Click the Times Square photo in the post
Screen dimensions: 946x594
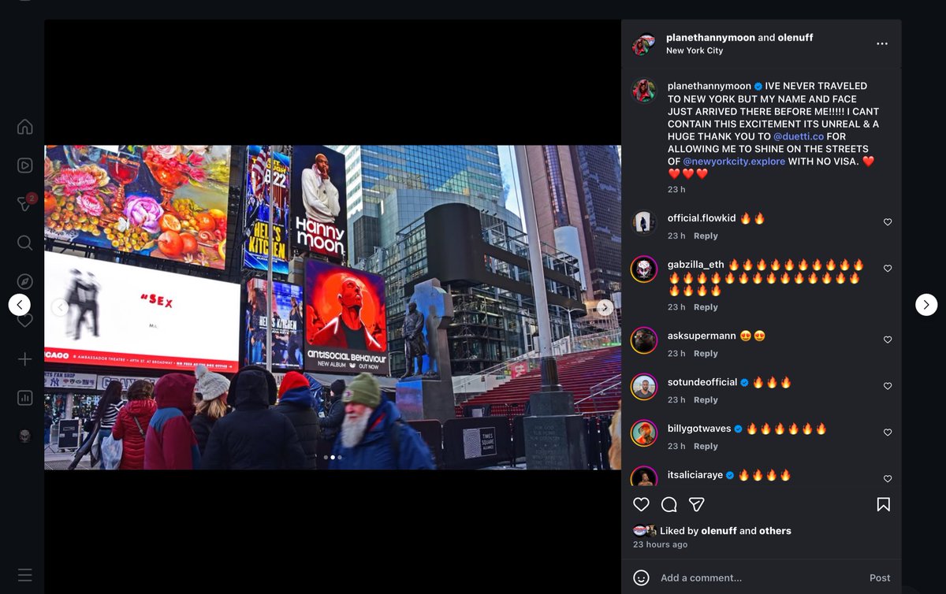coord(332,307)
